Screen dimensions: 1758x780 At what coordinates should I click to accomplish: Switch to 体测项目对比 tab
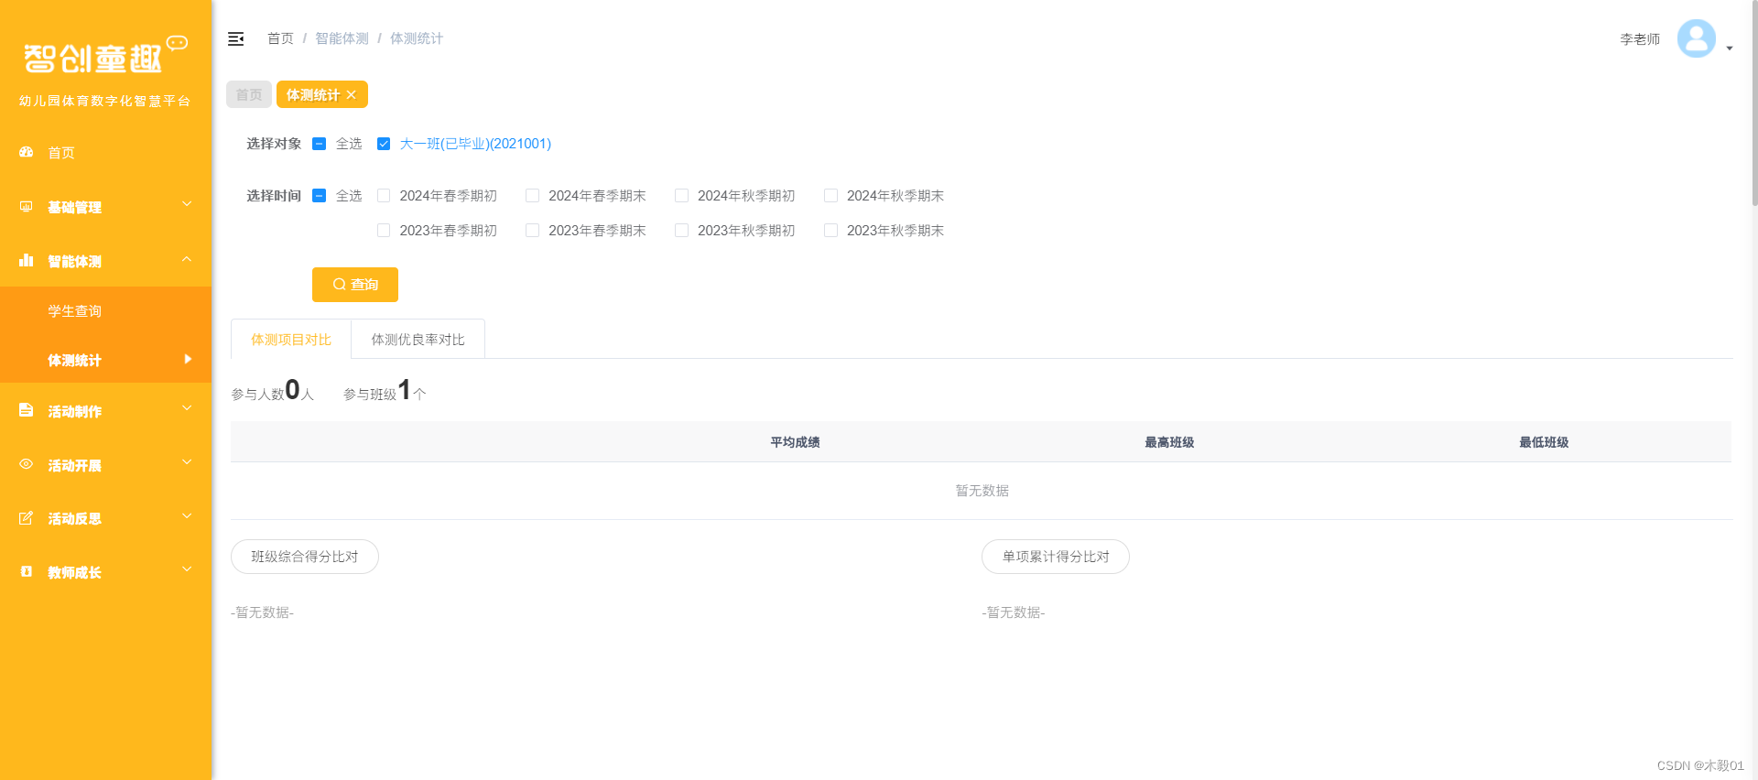pos(291,340)
